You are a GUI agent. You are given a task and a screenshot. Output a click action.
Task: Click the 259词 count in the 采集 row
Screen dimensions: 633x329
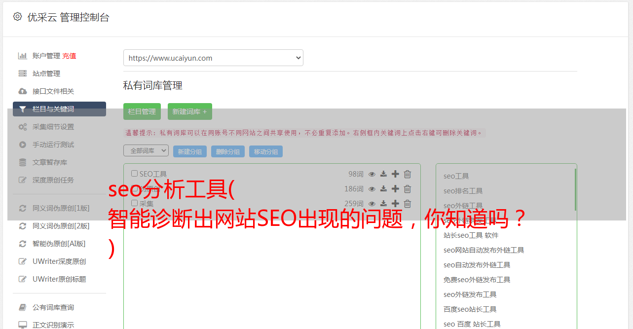[x=354, y=204]
